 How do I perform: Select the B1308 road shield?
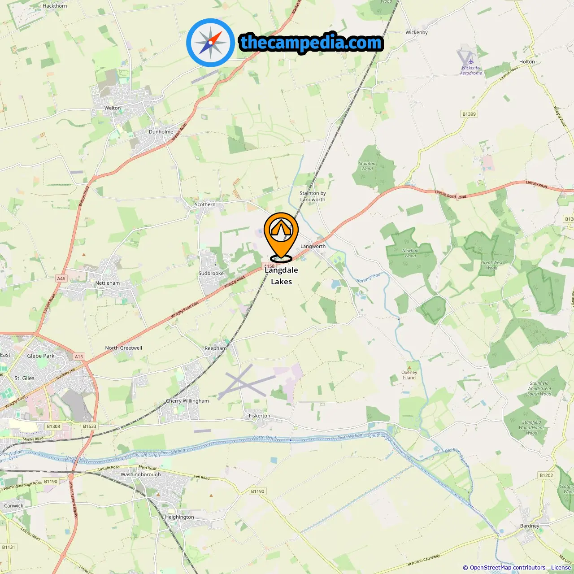coord(53,426)
